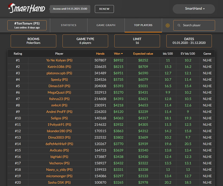This screenshot has width=223, height=186.
Task: Toggle the Won column sort arrow
Action: pos(122,54)
